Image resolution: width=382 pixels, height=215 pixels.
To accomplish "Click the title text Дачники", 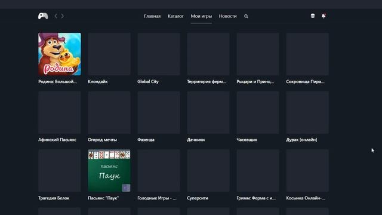I will pos(196,140).
